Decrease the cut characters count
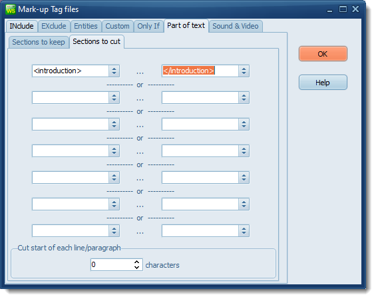 137,268
